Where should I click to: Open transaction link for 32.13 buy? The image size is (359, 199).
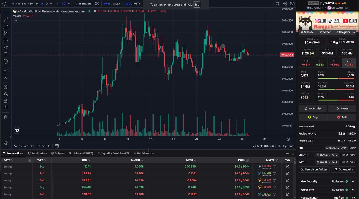point(287,167)
